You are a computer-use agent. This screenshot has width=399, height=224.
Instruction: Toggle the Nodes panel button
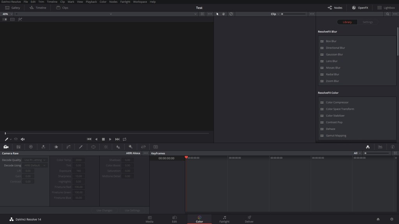[x=335, y=7]
